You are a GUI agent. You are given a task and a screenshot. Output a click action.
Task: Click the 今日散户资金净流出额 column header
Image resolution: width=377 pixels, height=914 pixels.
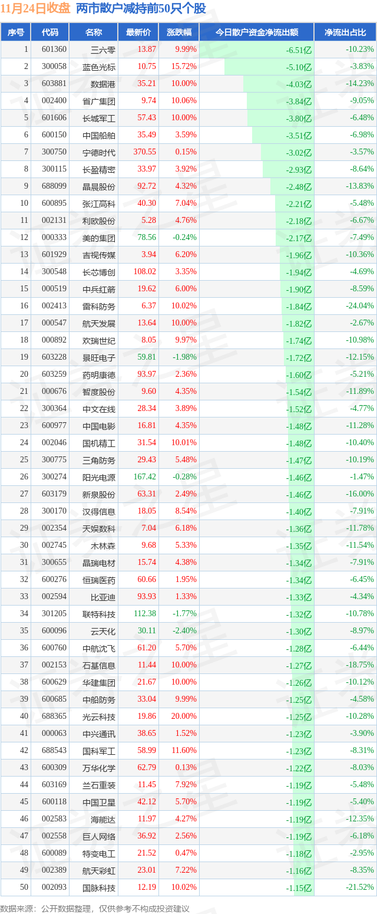(256, 32)
